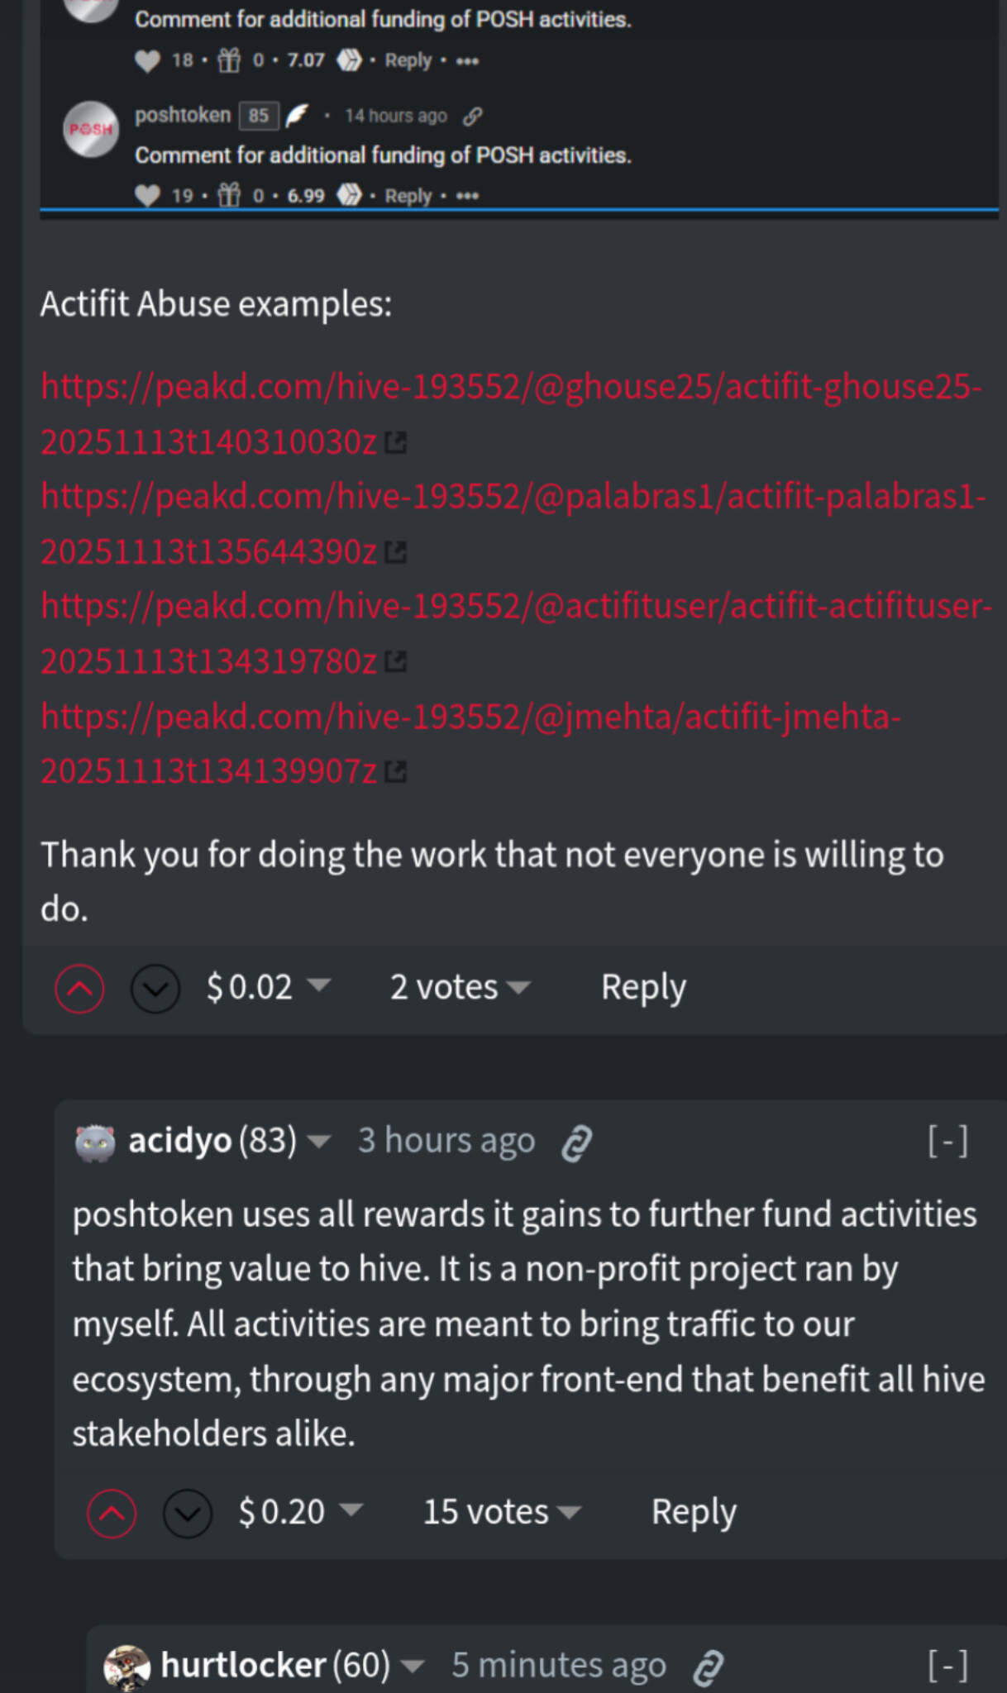Open acidyo's avatar profile picture
This screenshot has height=1693, width=1007.
[x=95, y=1142]
